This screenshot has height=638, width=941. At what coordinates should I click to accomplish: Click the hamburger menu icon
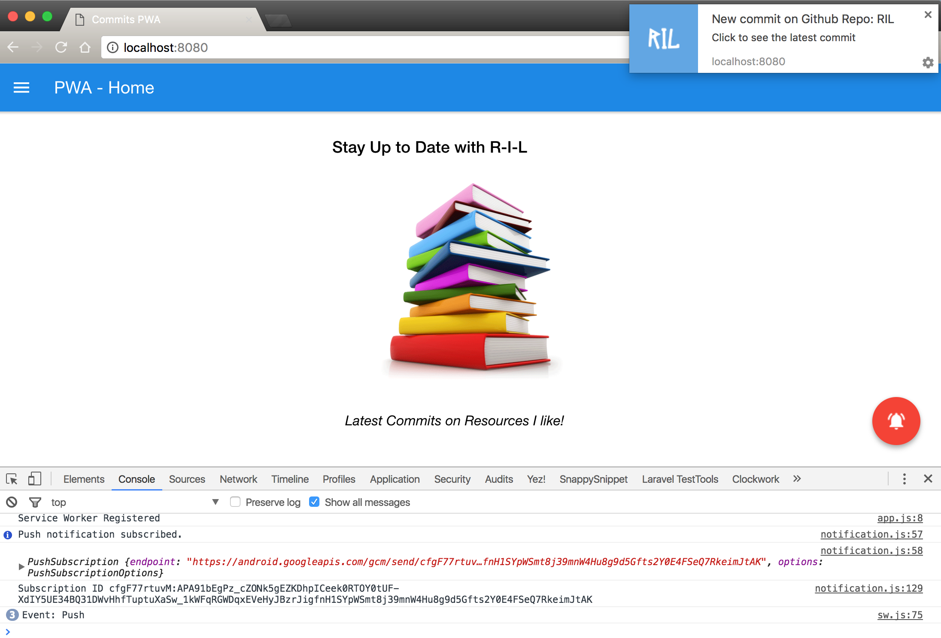coord(21,87)
